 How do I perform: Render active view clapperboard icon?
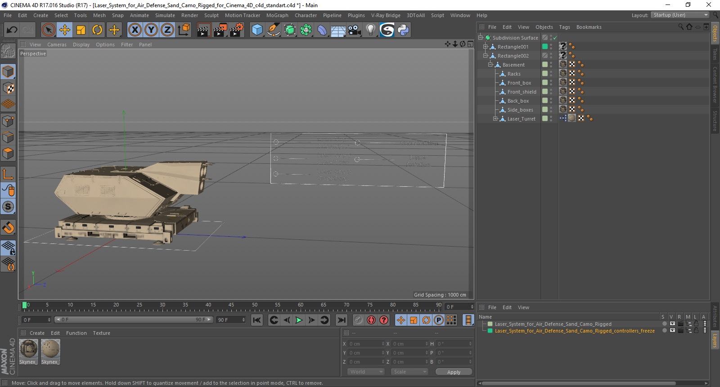[203, 30]
